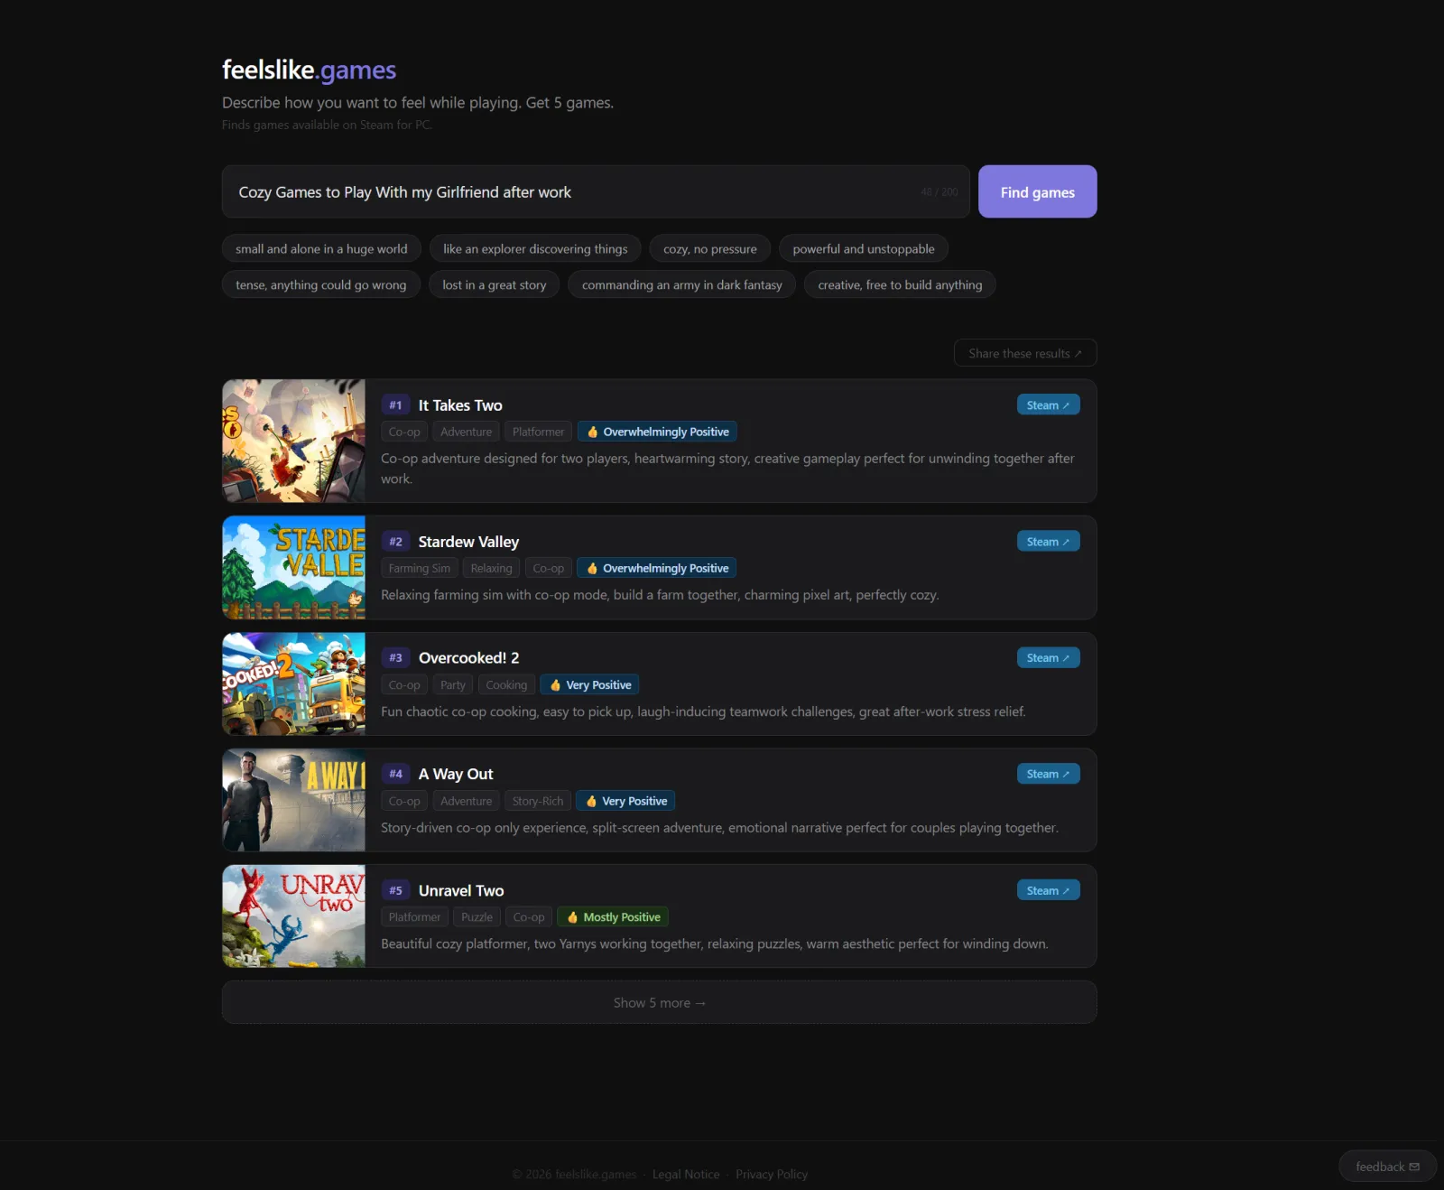1444x1190 pixels.
Task: Click the Co-op tag on Unravel Two
Action: pyautogui.click(x=529, y=916)
